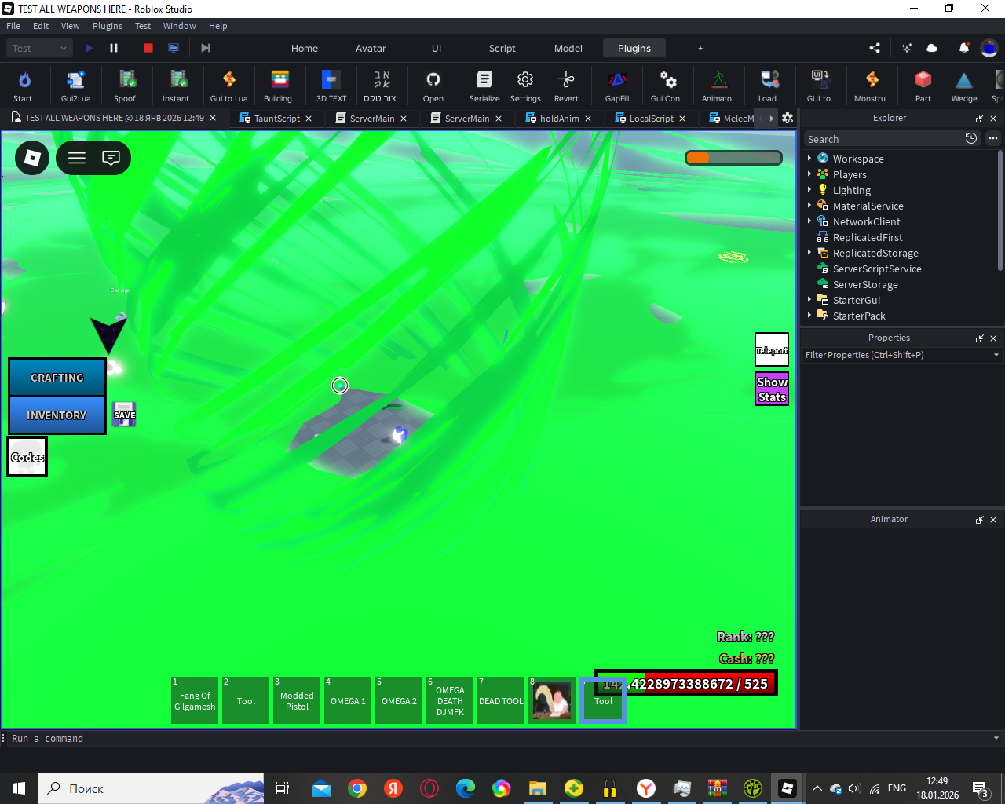
Task: Open the Gui2Lua plugin
Action: (x=75, y=86)
